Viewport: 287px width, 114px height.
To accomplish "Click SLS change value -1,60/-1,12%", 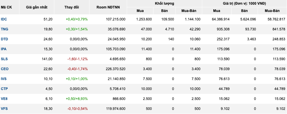I will pos(77,59).
